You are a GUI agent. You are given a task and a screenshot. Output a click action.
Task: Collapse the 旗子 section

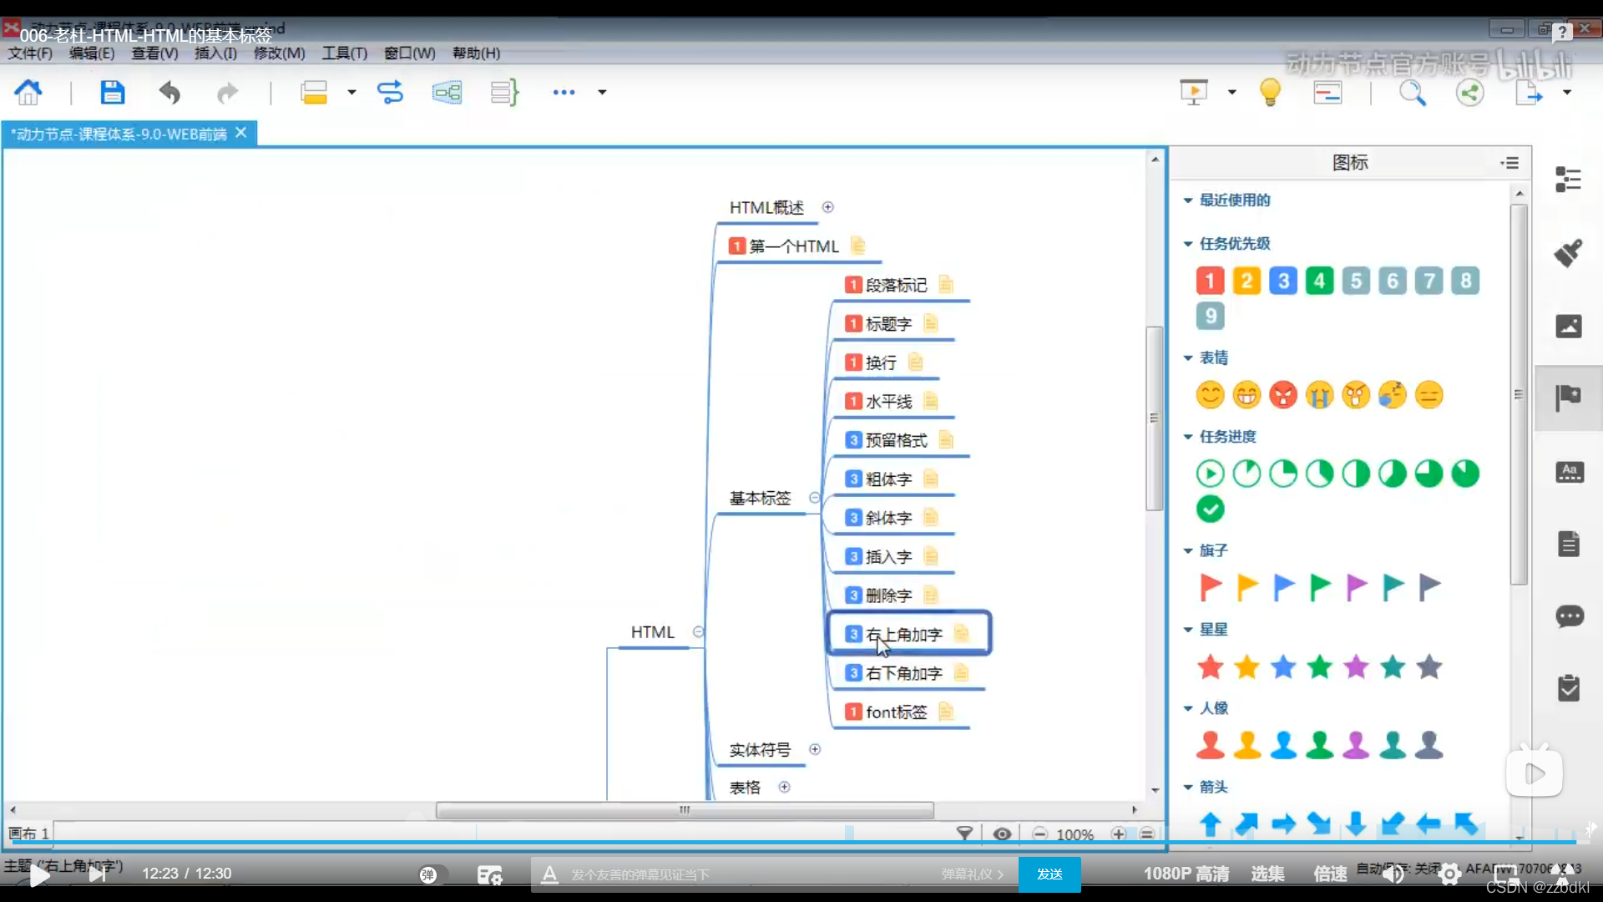(x=1187, y=551)
